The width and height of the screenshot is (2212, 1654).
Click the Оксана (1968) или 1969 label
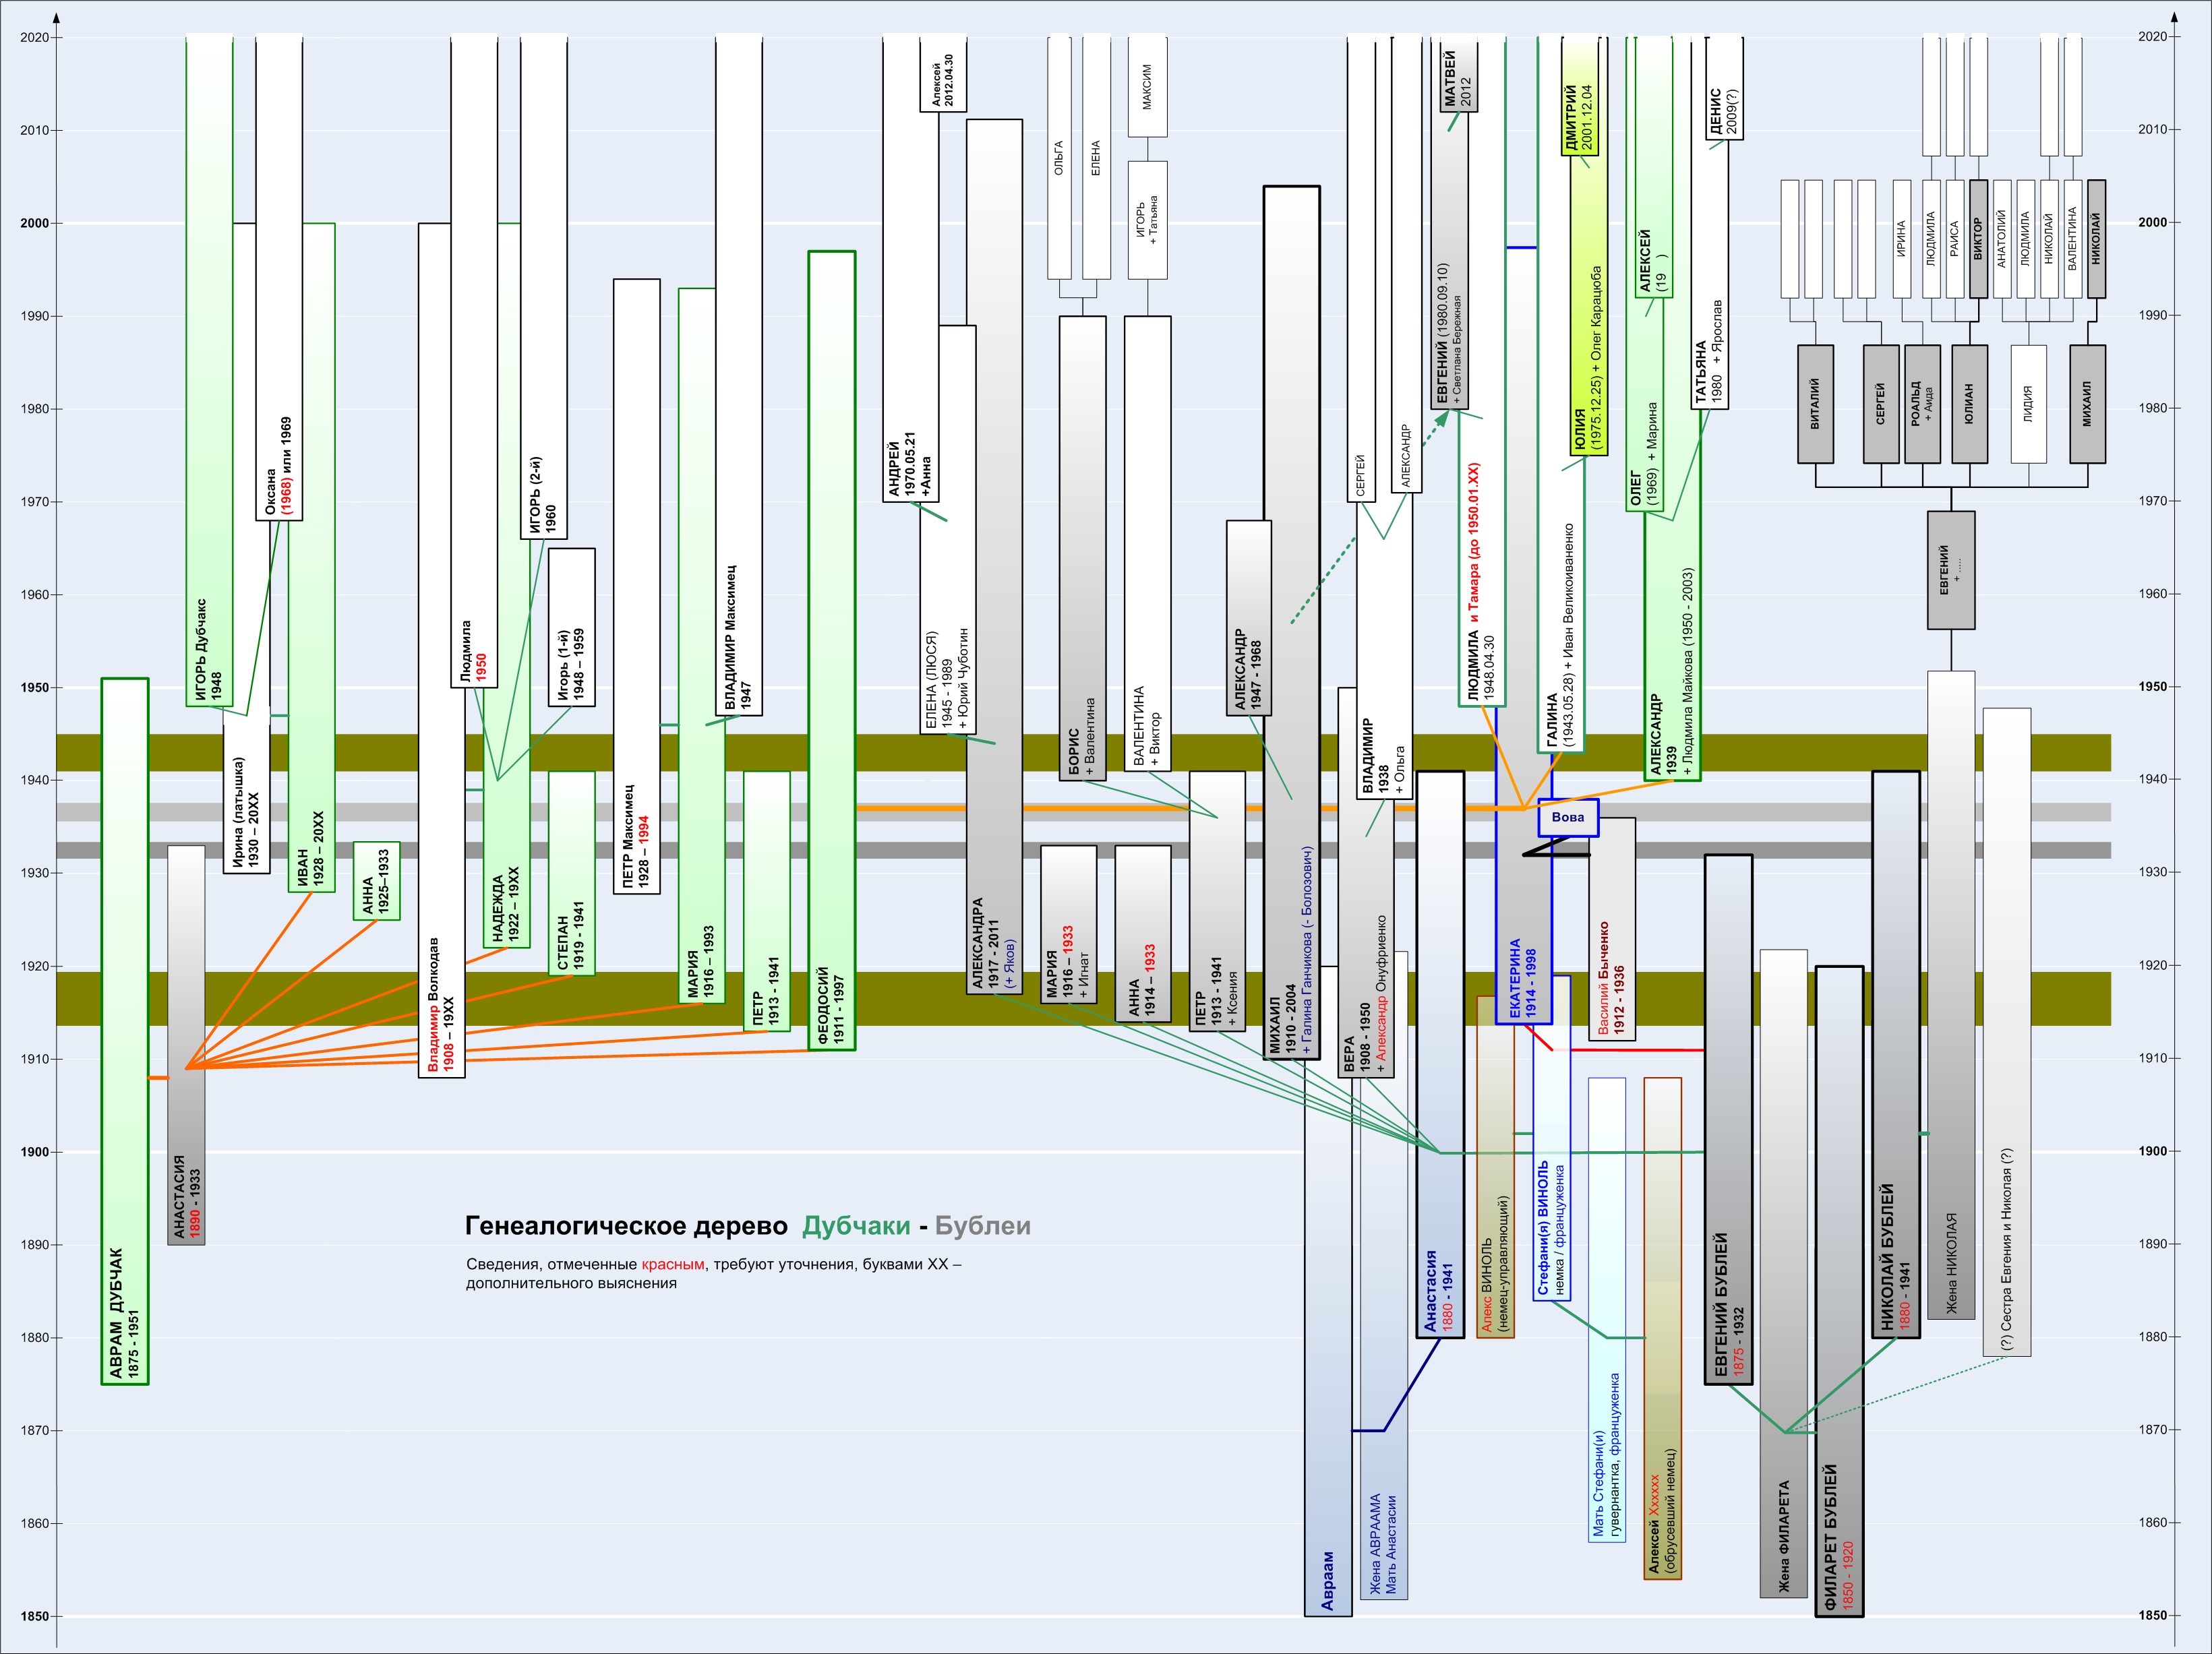(x=279, y=465)
